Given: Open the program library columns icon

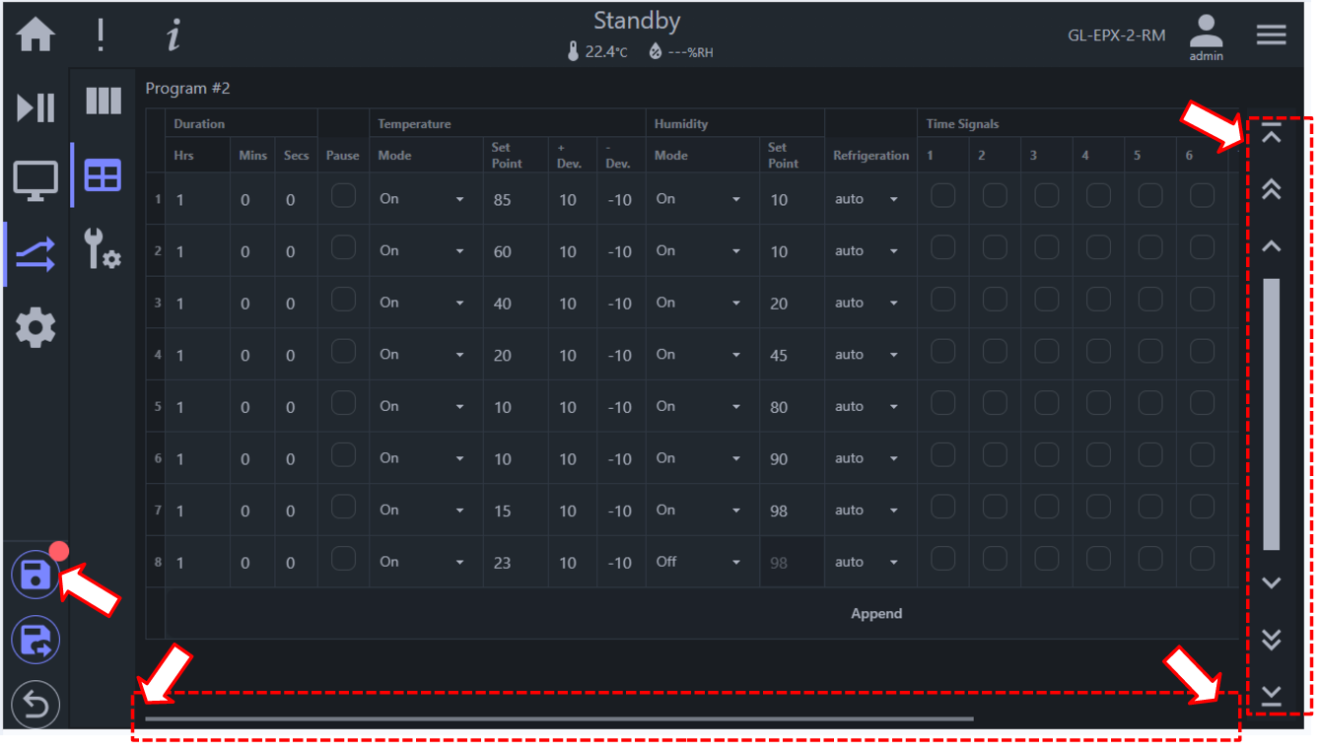Looking at the screenshot, I should coord(104,101).
